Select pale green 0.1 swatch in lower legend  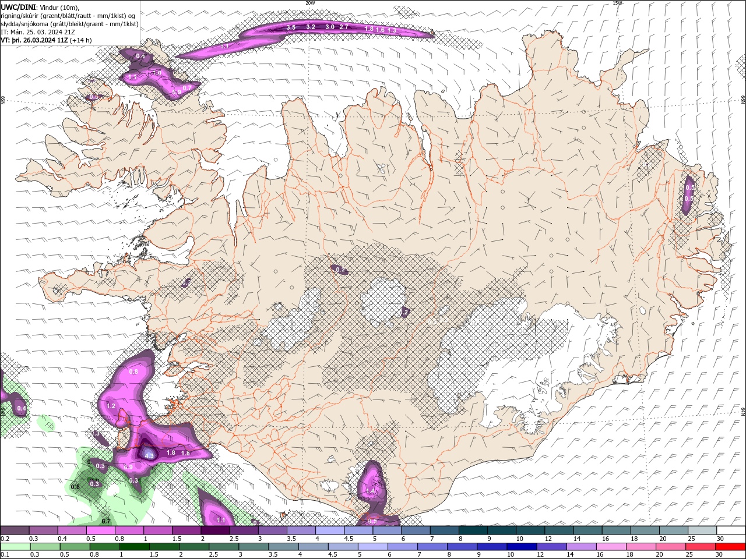(16, 547)
